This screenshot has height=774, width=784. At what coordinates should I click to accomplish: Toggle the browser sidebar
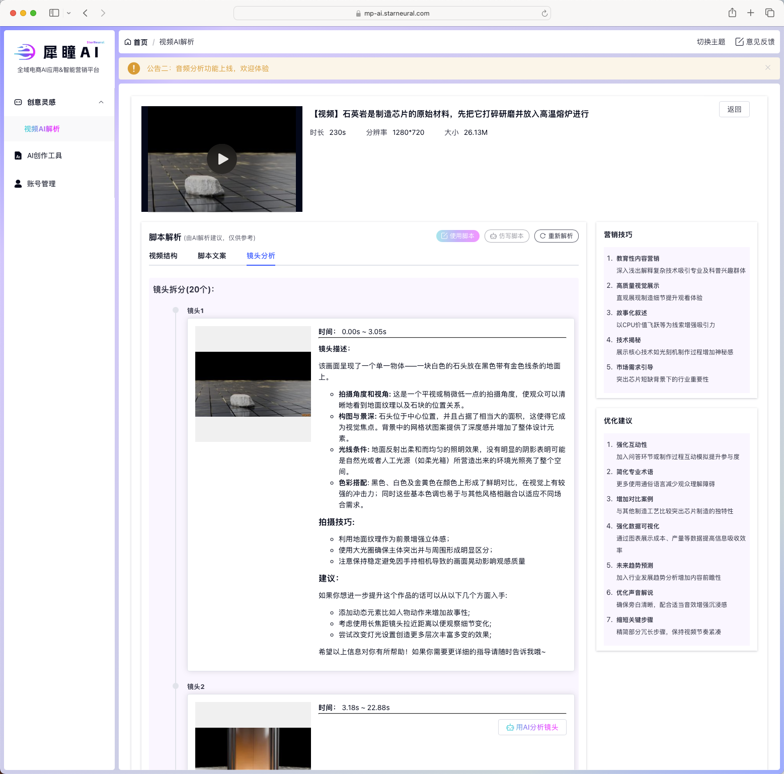point(54,13)
